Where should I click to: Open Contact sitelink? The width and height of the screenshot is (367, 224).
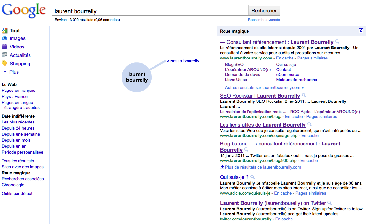[283, 69]
